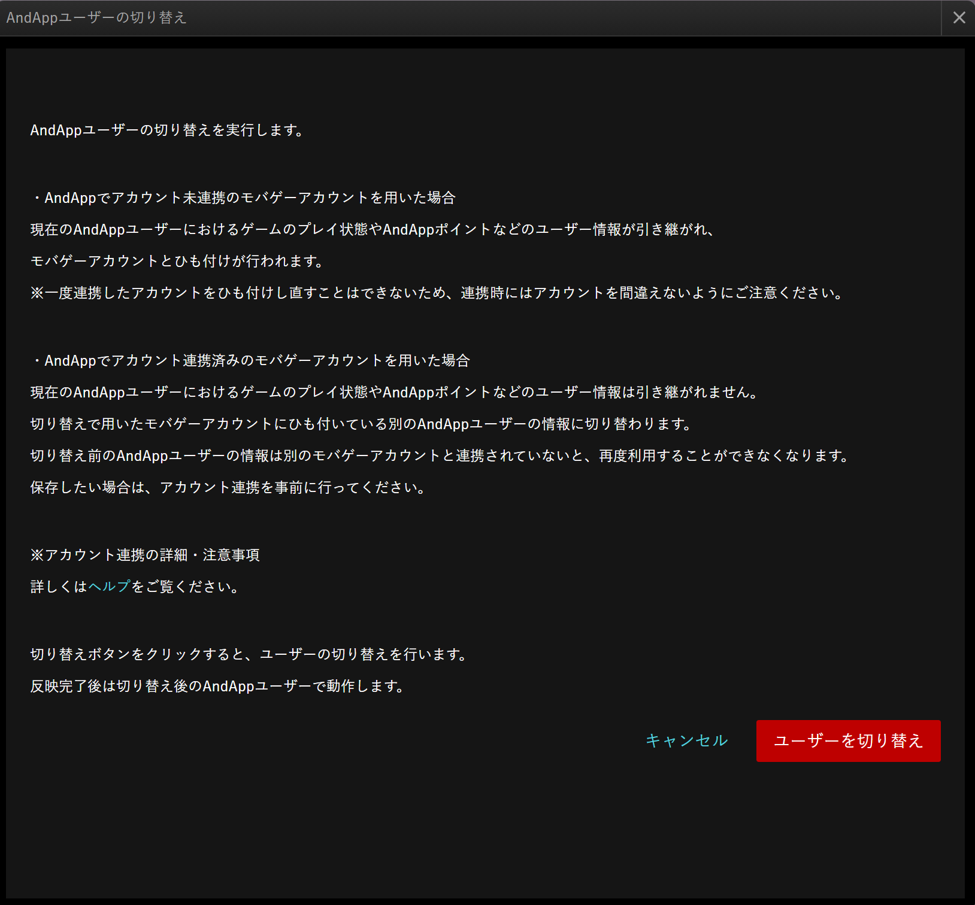975x905 pixels.
Task: Click the heading about アカウント未連携のモバゲーアカウント
Action: 244,198
